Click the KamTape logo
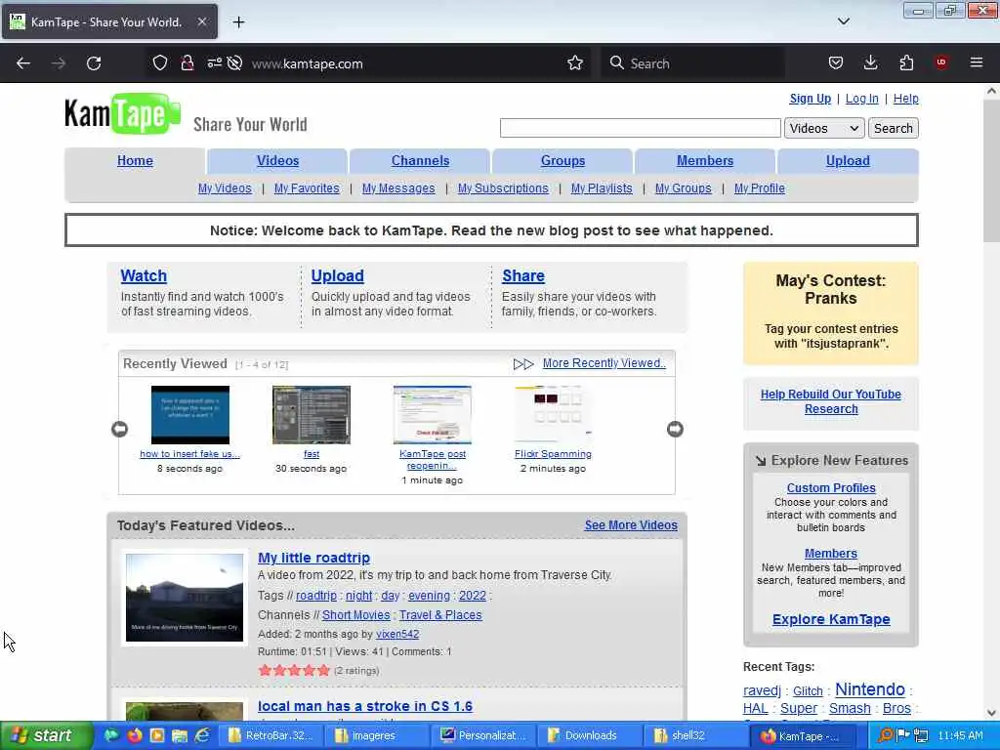Screen dimensions: 1000x750 click(122, 114)
